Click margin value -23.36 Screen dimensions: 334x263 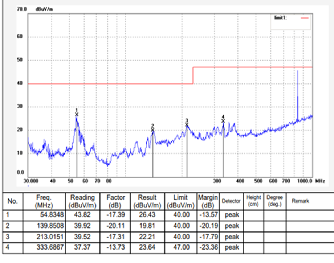point(208,247)
